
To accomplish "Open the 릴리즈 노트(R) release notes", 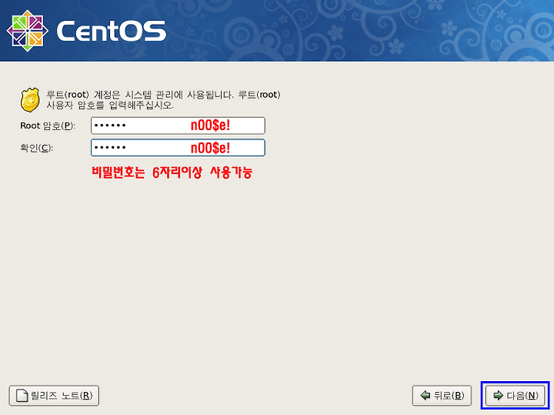I will click(x=54, y=396).
